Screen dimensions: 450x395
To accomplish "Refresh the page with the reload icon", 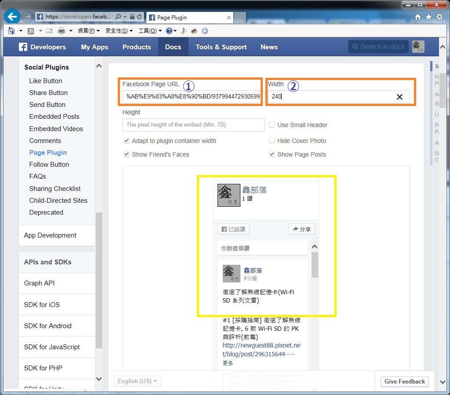I will [x=139, y=17].
